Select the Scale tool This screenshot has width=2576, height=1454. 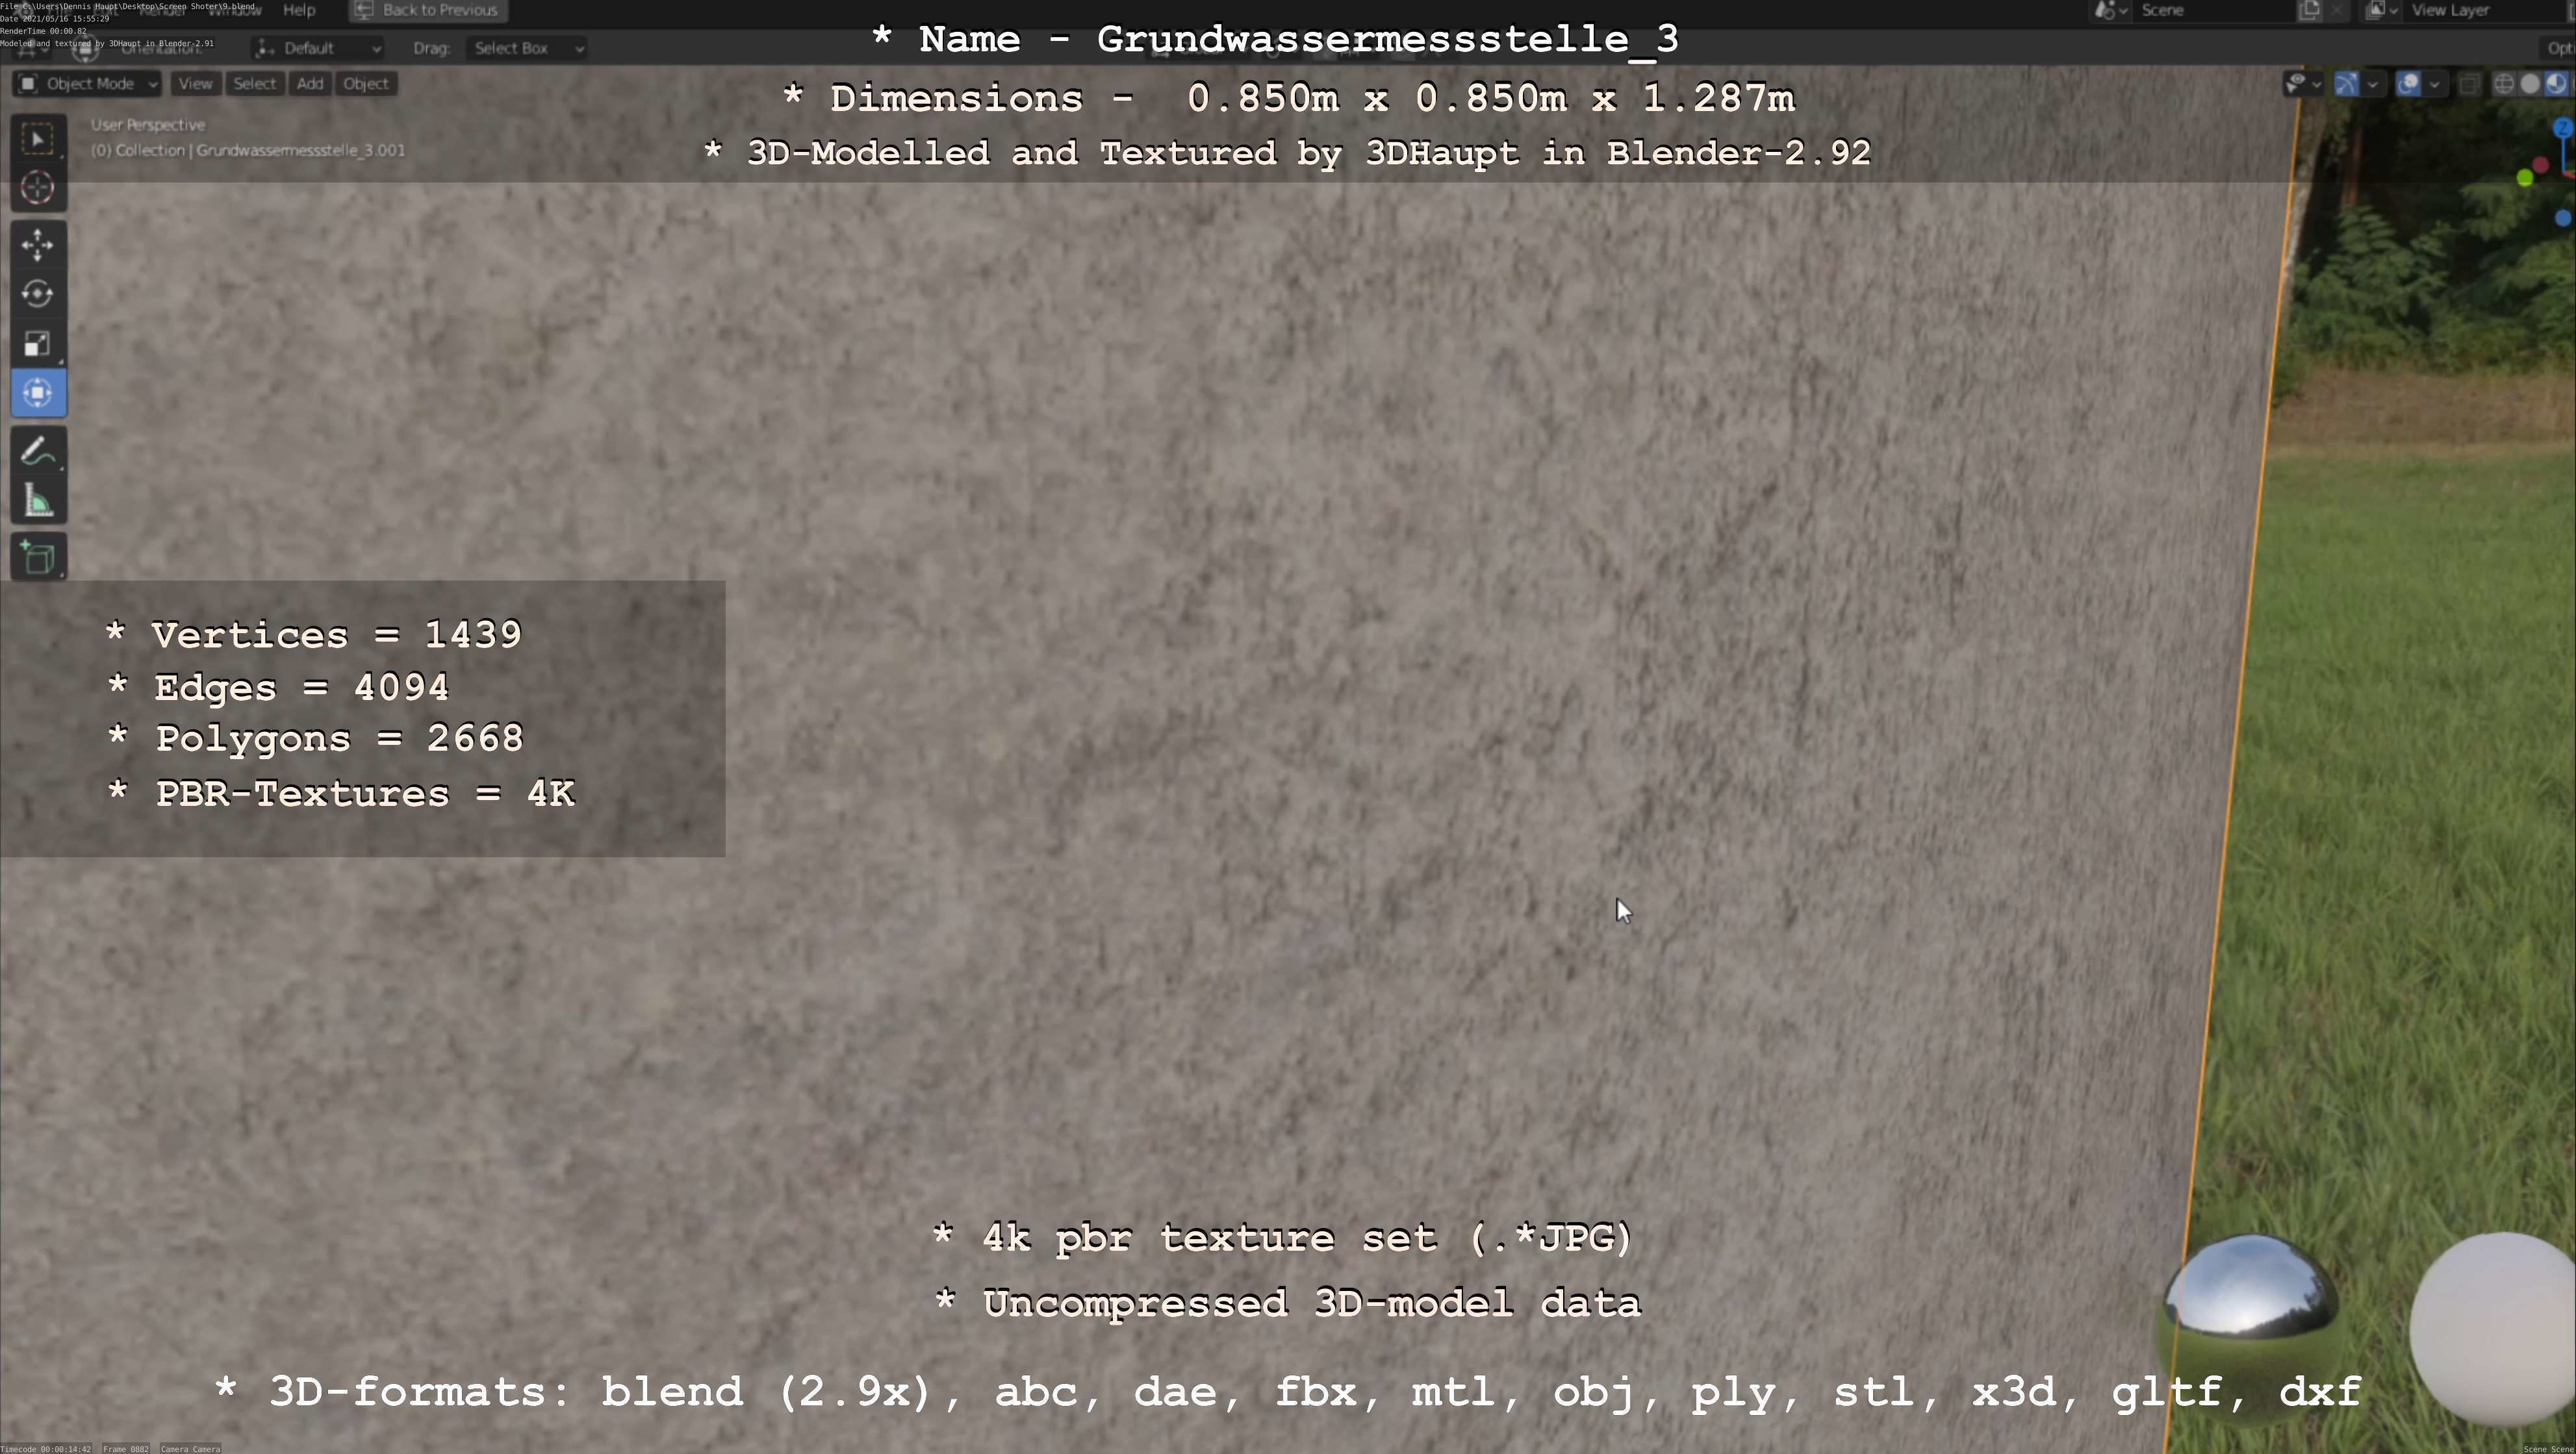[x=38, y=344]
